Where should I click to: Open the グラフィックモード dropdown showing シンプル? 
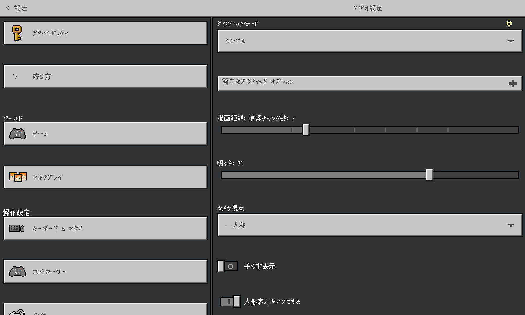coord(370,41)
